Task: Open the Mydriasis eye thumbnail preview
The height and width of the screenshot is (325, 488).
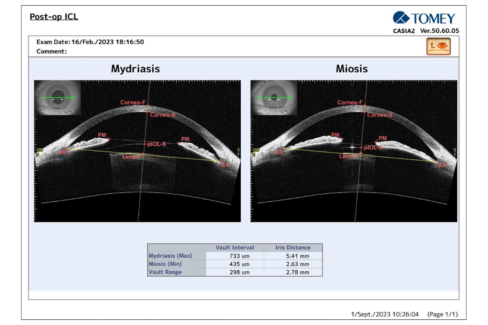Action: pyautogui.click(x=57, y=97)
